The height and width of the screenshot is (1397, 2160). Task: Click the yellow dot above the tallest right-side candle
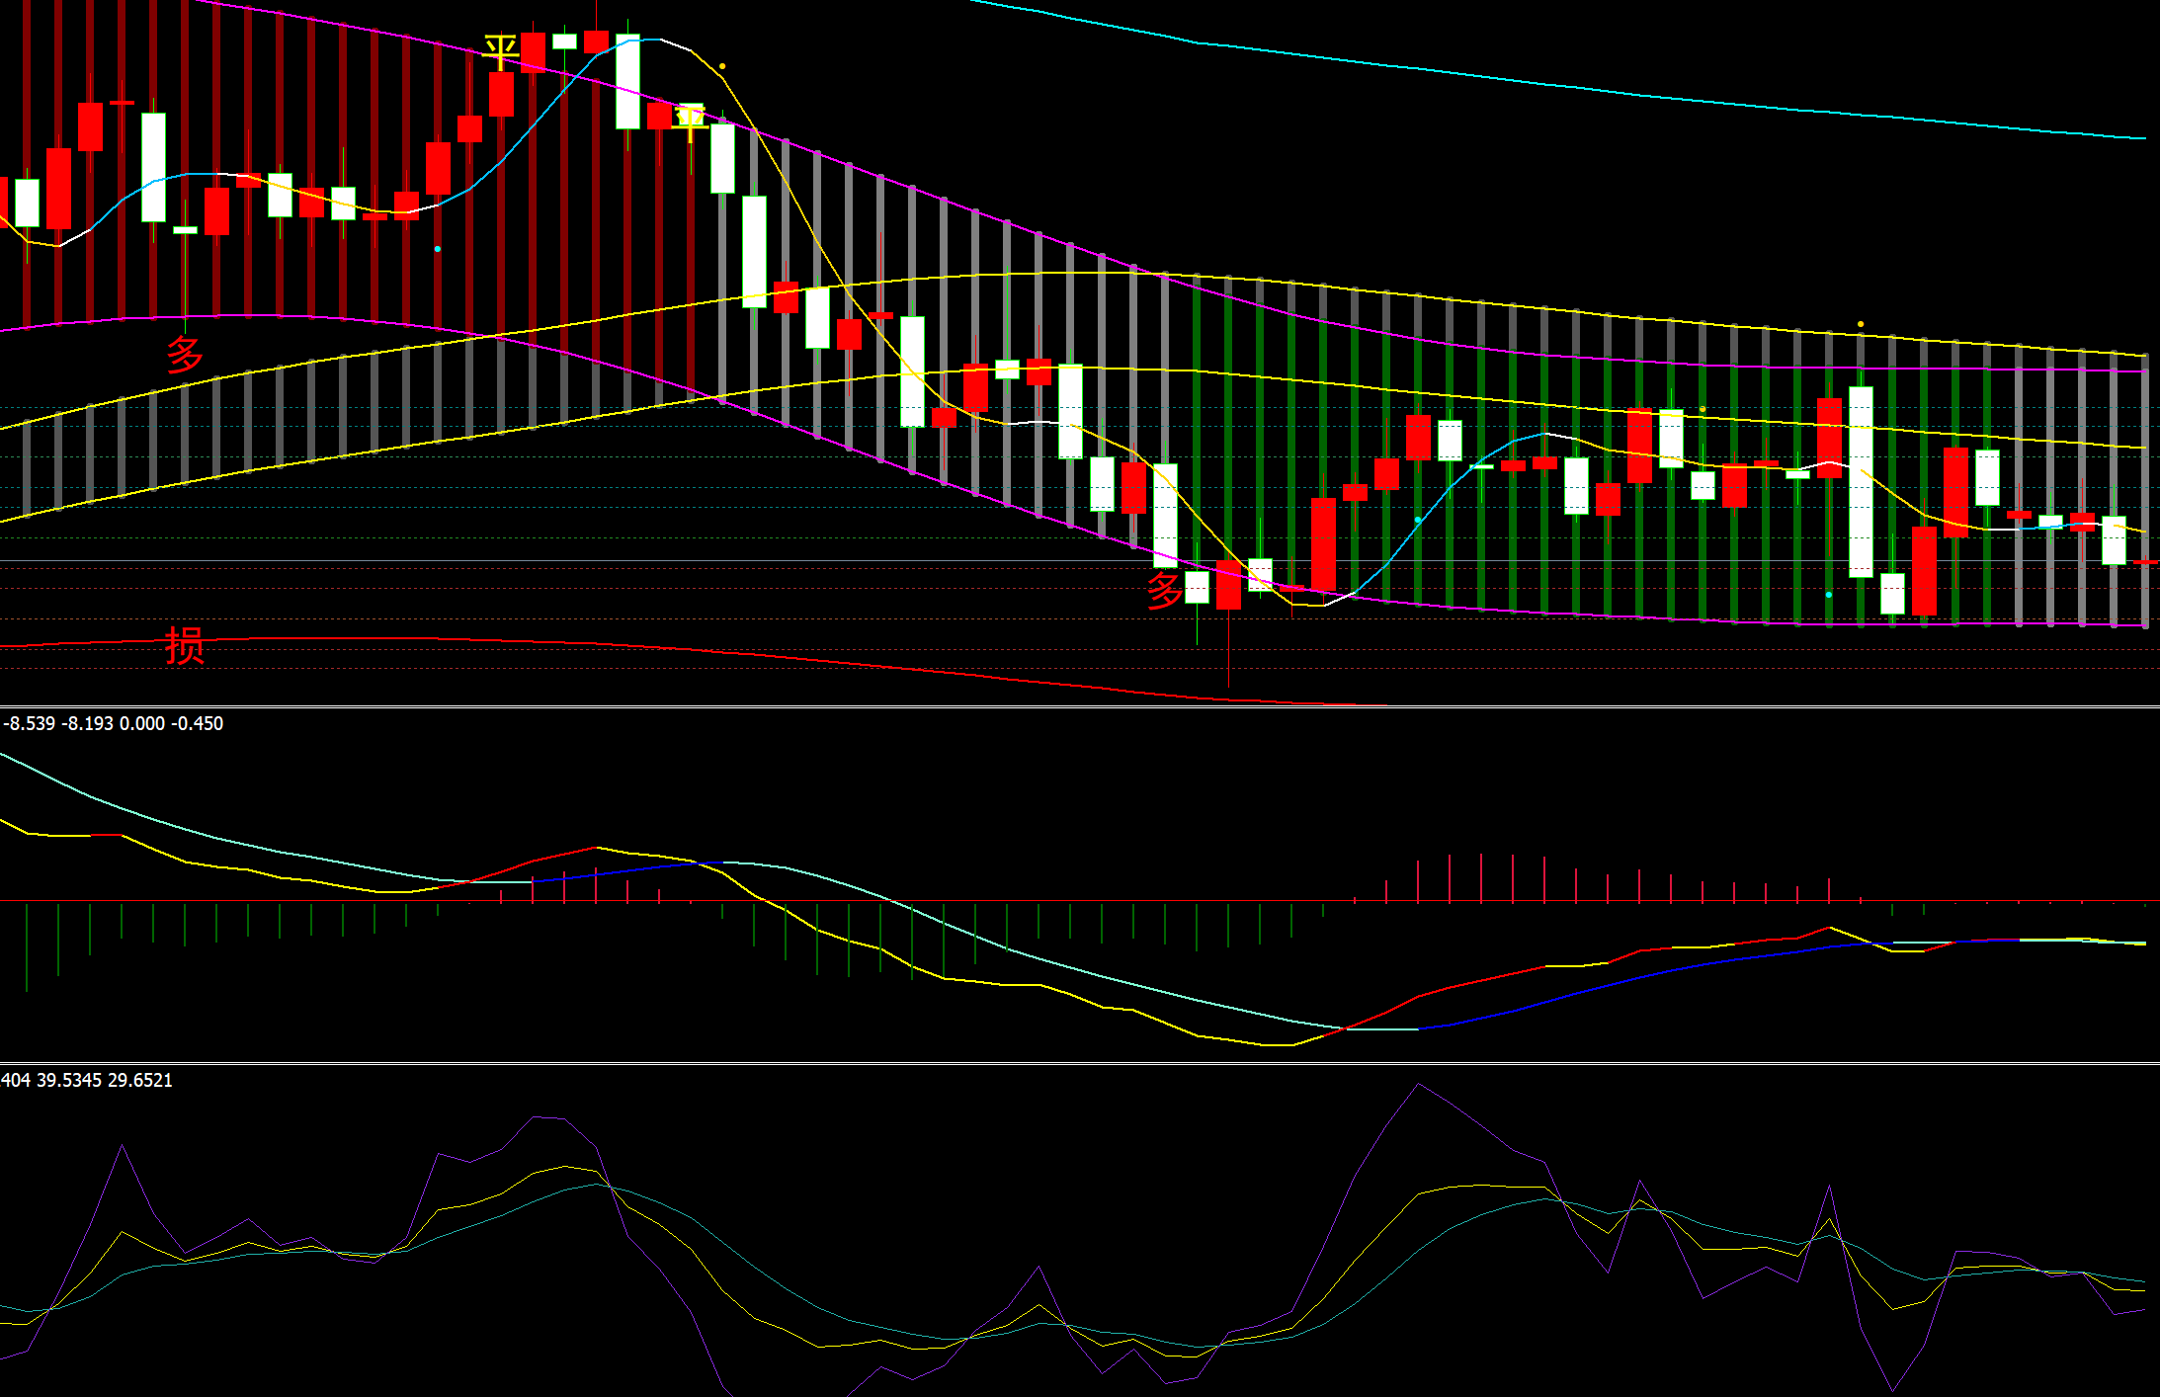coord(1861,324)
